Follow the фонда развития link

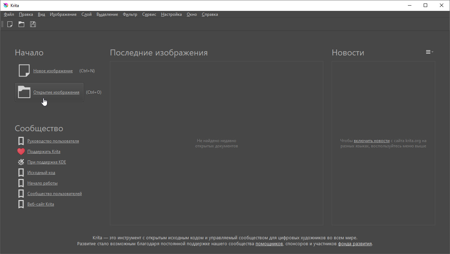pos(355,244)
